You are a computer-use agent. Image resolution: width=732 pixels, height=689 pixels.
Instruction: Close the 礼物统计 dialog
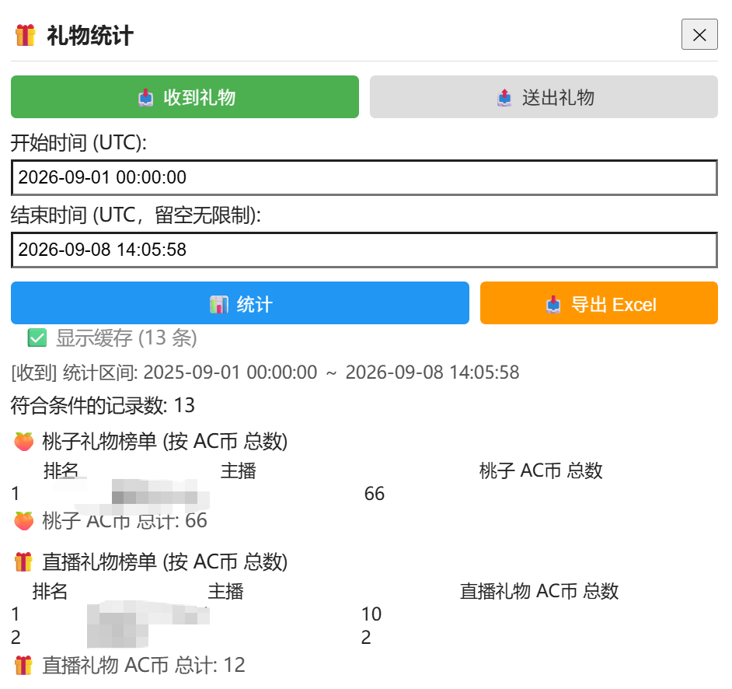pyautogui.click(x=699, y=34)
